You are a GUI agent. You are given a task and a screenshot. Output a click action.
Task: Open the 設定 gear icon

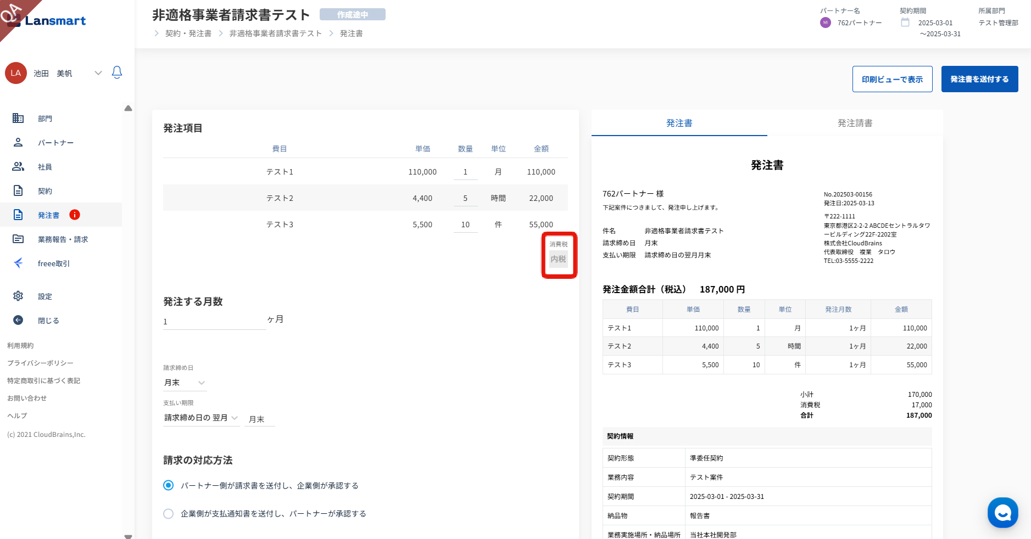[x=18, y=296]
